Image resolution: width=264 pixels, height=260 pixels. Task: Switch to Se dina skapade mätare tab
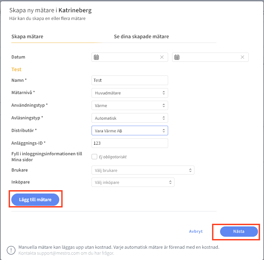(x=141, y=37)
